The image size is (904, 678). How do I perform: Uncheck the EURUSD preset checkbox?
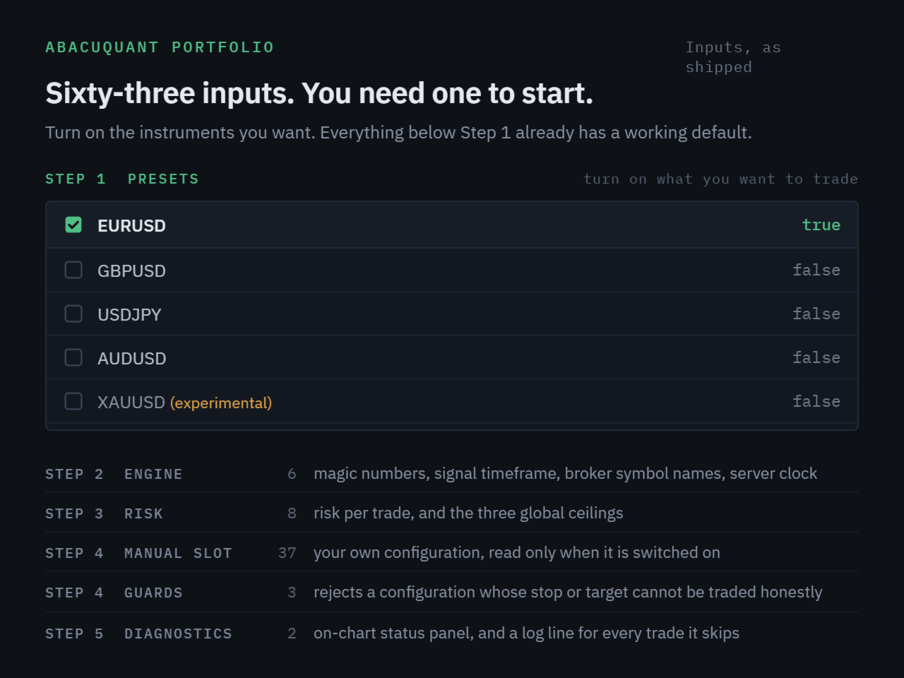(73, 225)
